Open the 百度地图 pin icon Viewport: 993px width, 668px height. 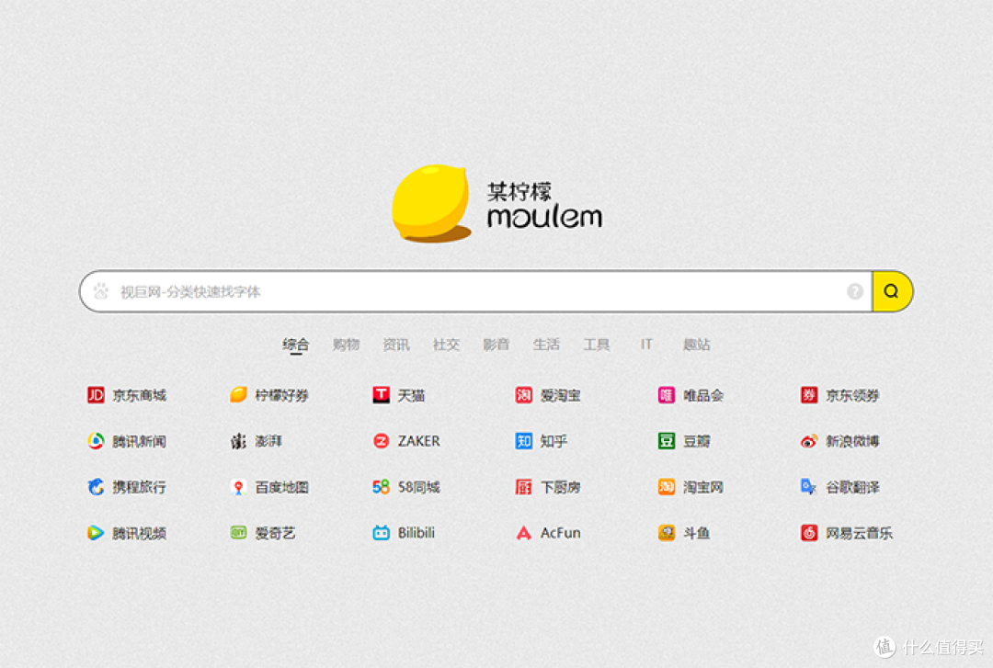(238, 487)
